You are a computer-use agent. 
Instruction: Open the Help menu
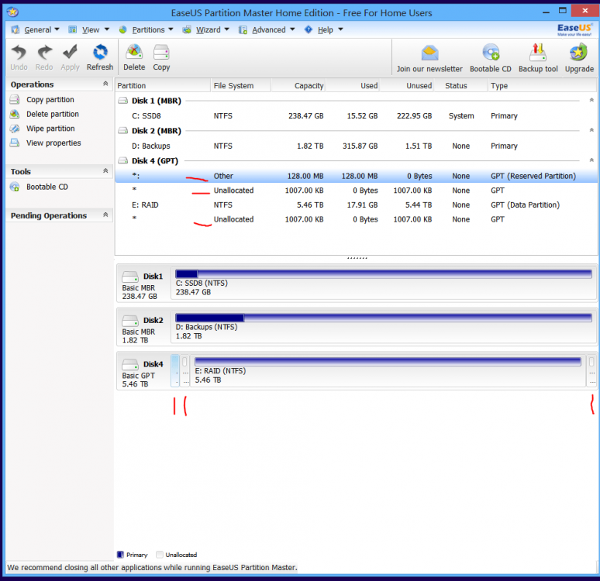324,30
